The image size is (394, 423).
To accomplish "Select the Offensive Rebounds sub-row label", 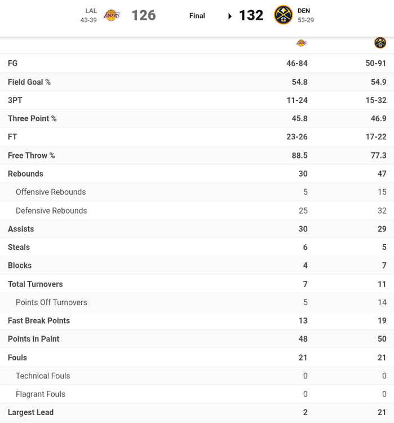I will click(51, 192).
